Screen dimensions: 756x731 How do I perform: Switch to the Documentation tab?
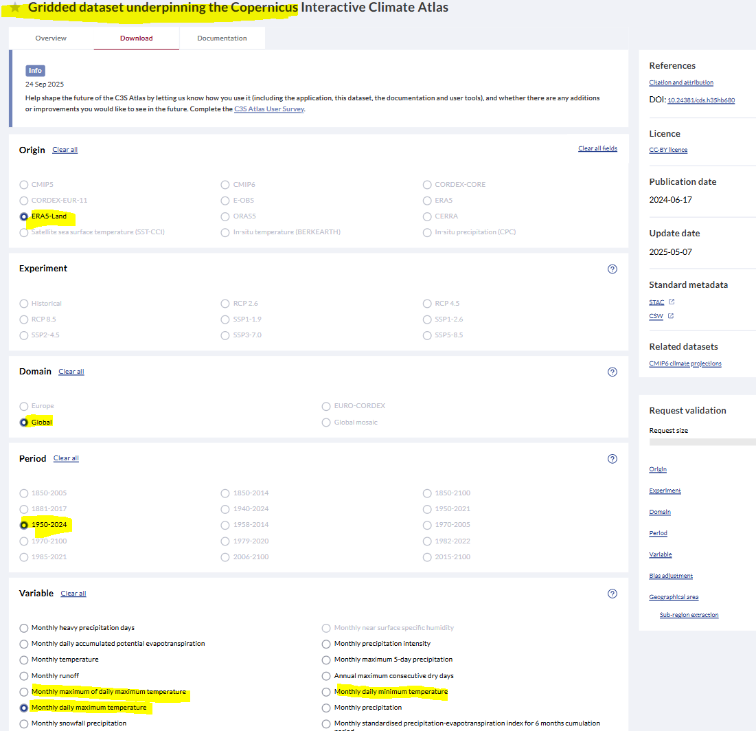222,38
